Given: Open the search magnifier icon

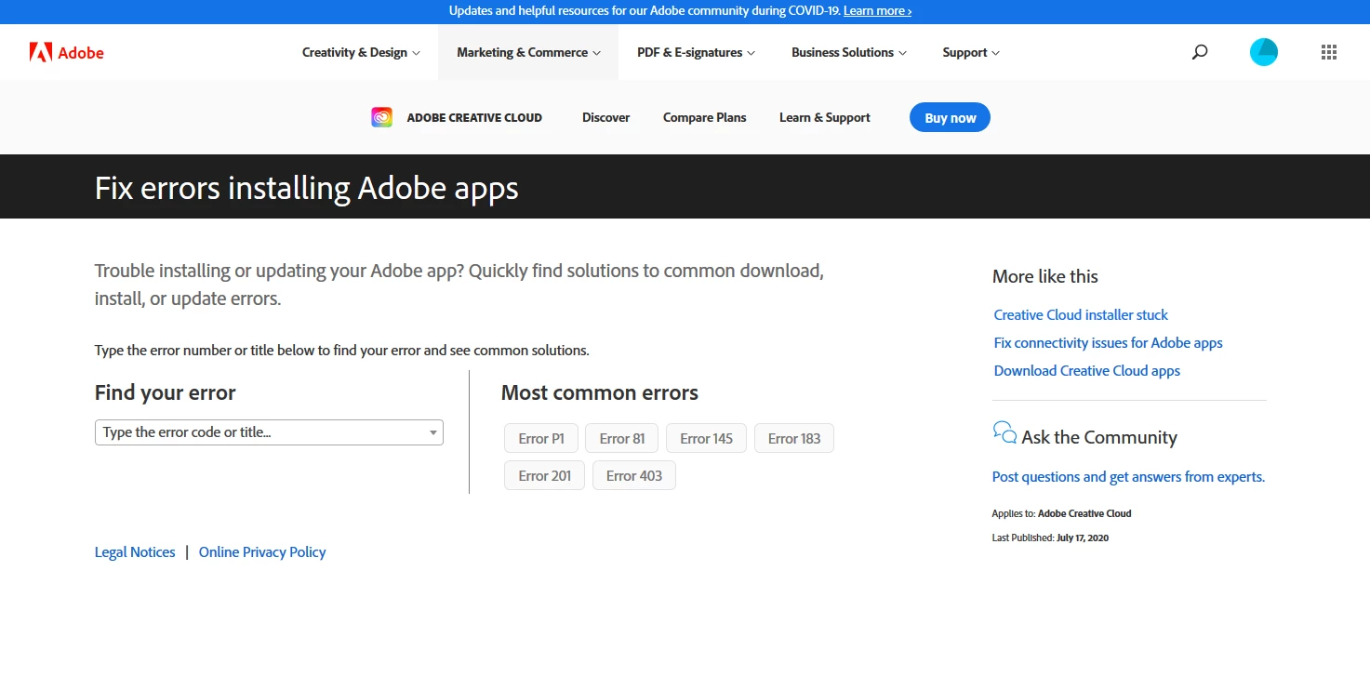Looking at the screenshot, I should (x=1200, y=52).
